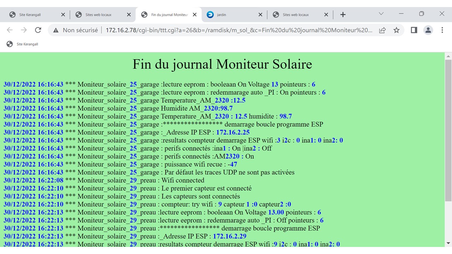Go forward to the next page

coord(24,30)
